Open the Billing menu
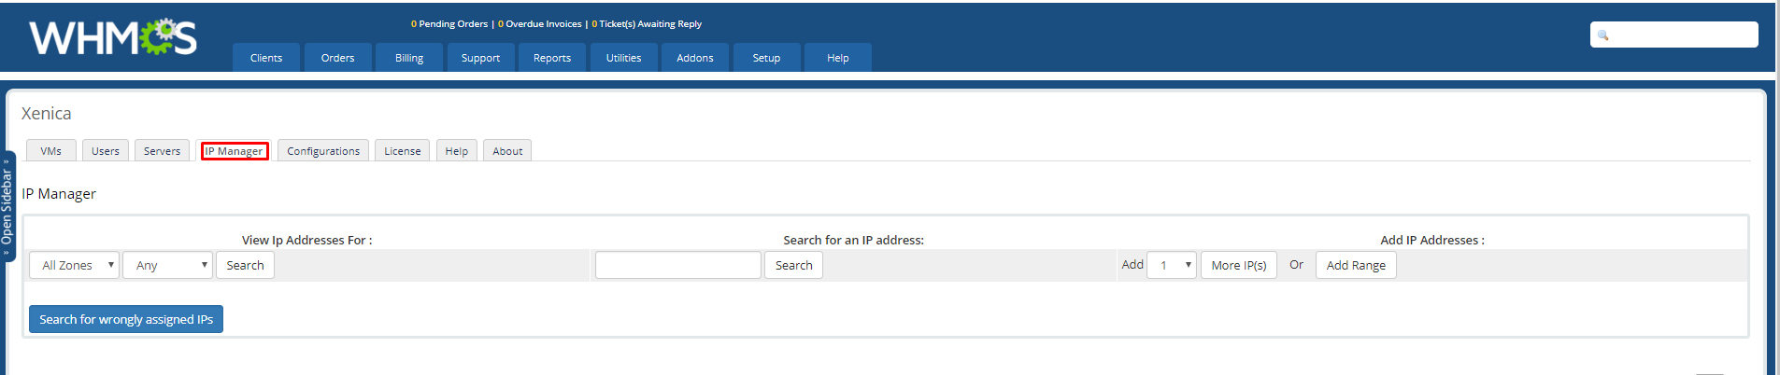Screen dimensions: 1780x375 pos(409,58)
